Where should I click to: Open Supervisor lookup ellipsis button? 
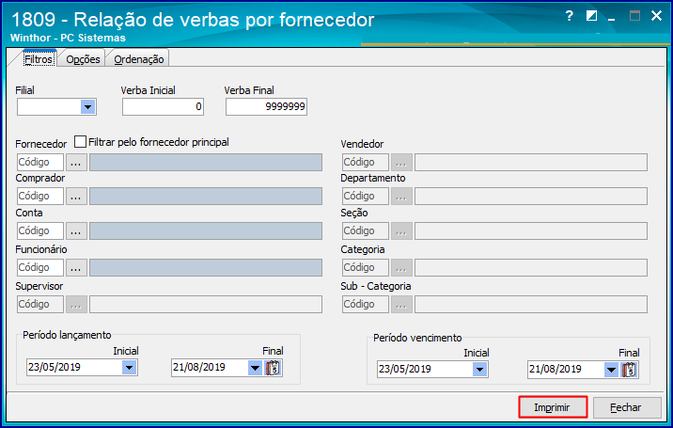pos(76,304)
